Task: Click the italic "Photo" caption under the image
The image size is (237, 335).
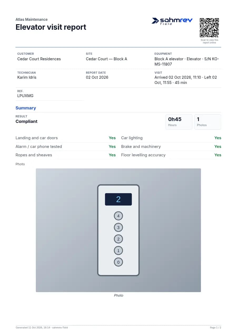Action: pos(118,296)
